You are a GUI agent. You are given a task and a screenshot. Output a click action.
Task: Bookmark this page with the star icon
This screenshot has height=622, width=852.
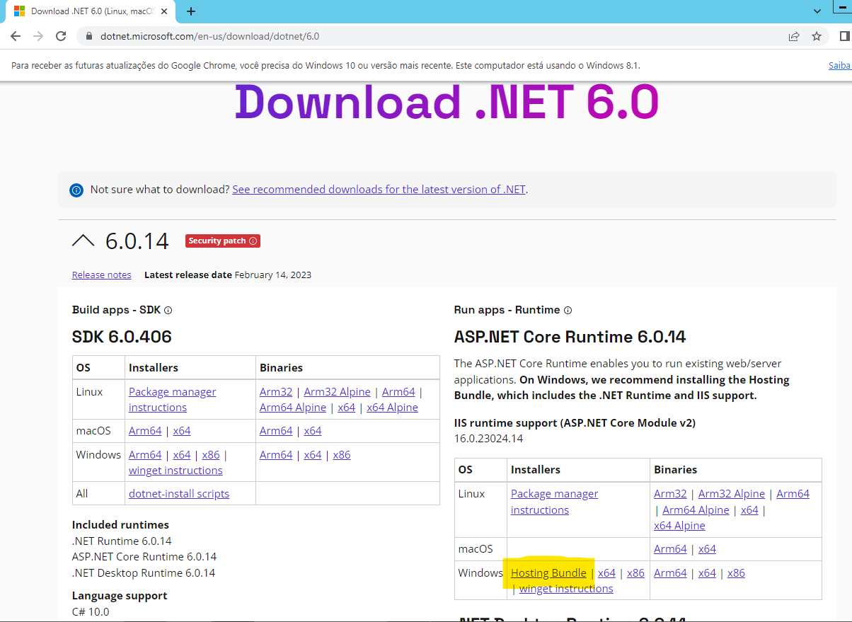pos(817,36)
